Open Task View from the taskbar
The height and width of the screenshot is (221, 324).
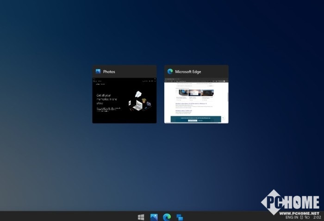coord(180,217)
